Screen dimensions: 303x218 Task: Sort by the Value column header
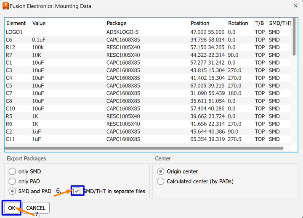coord(68,23)
